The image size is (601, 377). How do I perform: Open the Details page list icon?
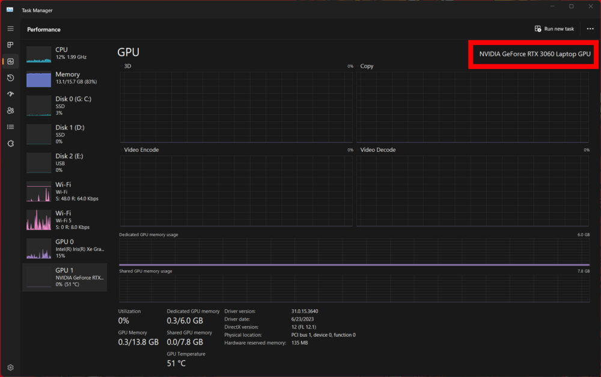[10, 127]
